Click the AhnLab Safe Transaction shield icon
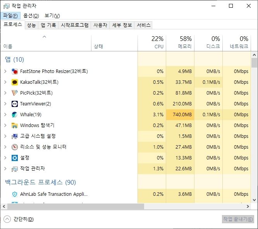The height and width of the screenshot is (229, 258). pyautogui.click(x=15, y=194)
